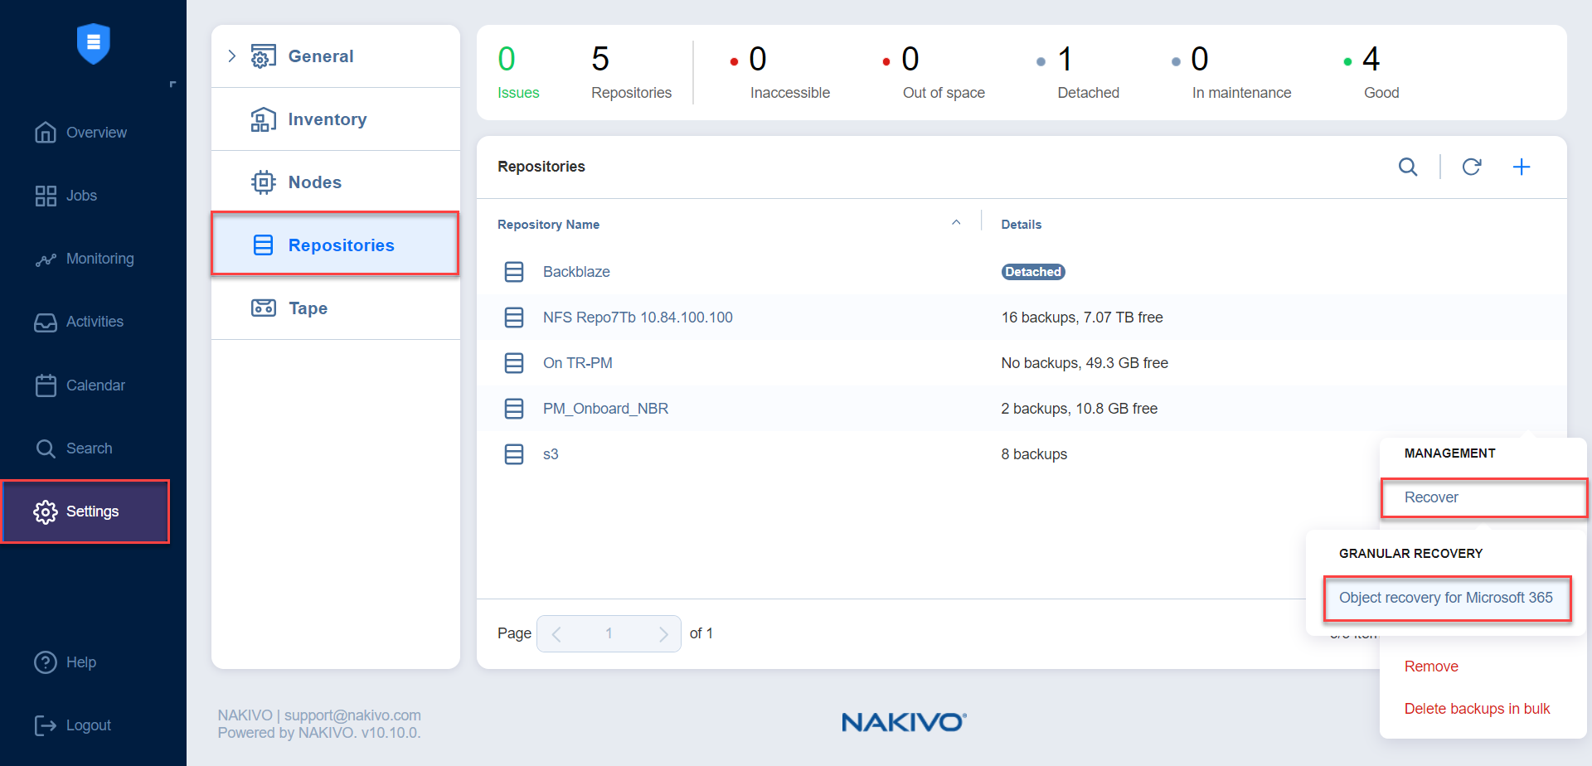Search repositories with magnifier icon
The height and width of the screenshot is (766, 1592).
tap(1408, 167)
